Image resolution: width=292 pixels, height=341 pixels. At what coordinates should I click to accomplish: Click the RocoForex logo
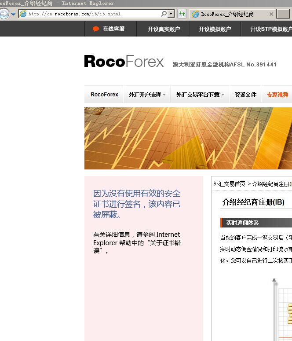pyautogui.click(x=124, y=61)
